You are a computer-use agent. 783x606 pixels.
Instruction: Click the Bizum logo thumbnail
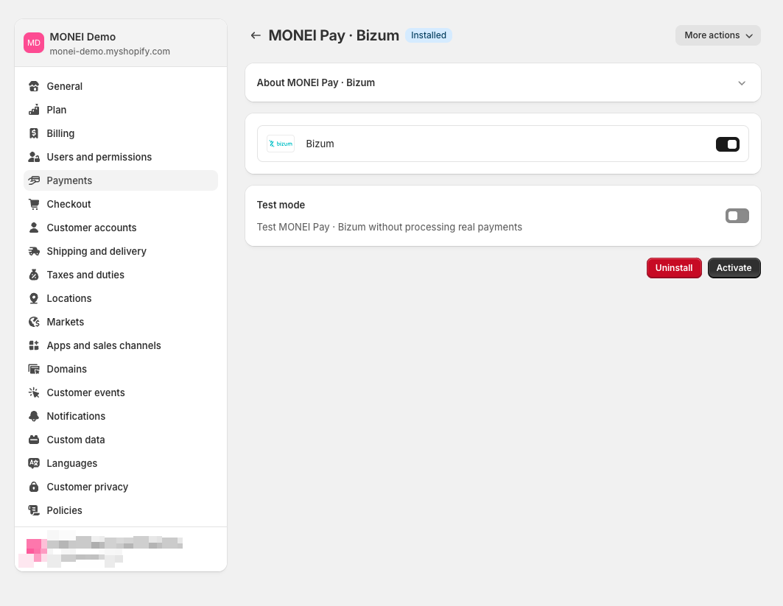tap(281, 144)
